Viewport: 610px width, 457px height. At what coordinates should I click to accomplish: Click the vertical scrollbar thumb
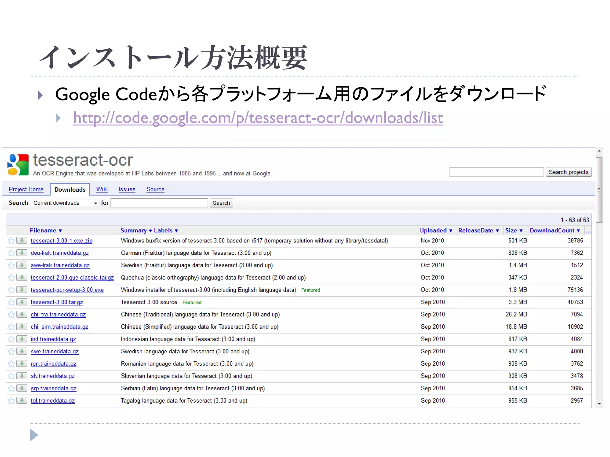point(599,190)
